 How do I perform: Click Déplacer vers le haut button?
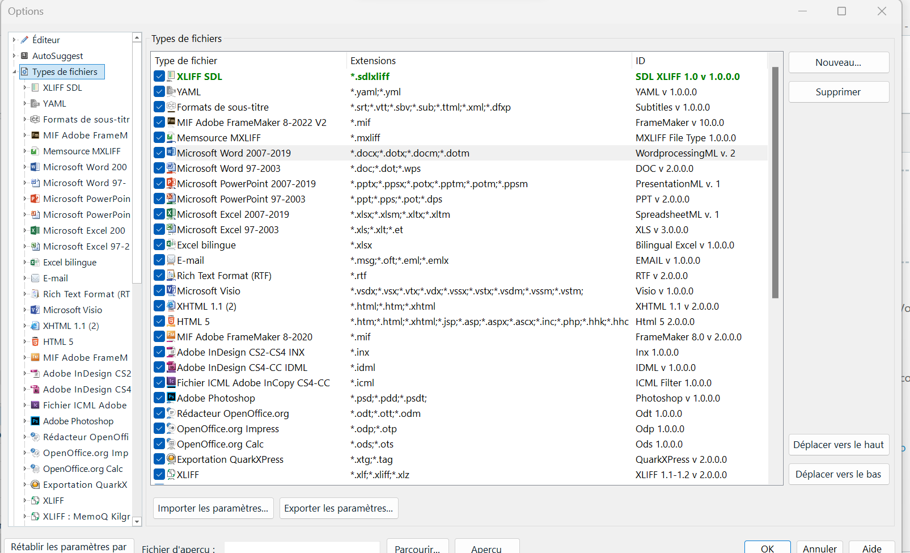[839, 445]
